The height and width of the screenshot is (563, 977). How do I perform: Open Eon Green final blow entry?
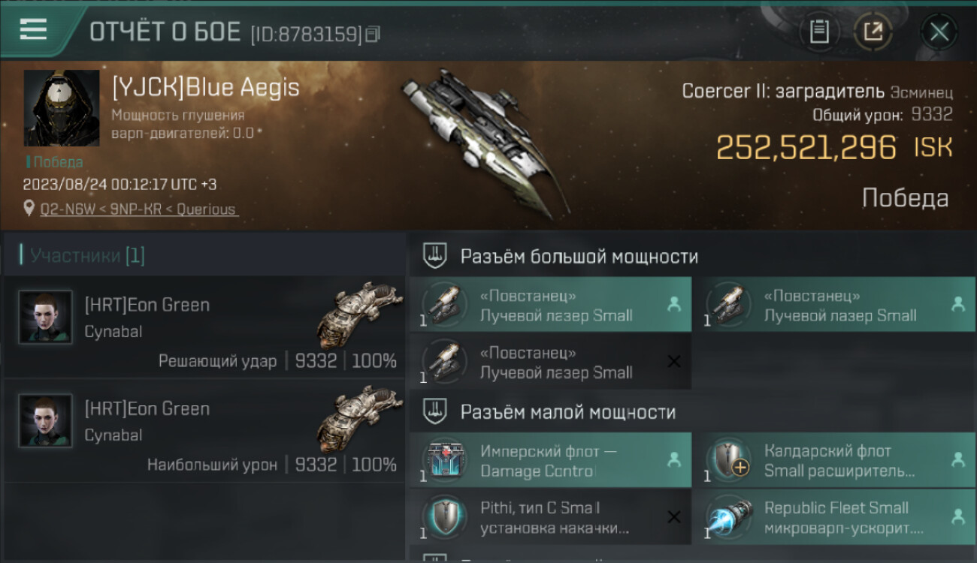pos(204,327)
